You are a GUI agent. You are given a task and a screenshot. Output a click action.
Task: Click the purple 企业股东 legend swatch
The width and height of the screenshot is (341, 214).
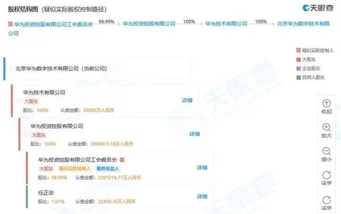[298, 69]
